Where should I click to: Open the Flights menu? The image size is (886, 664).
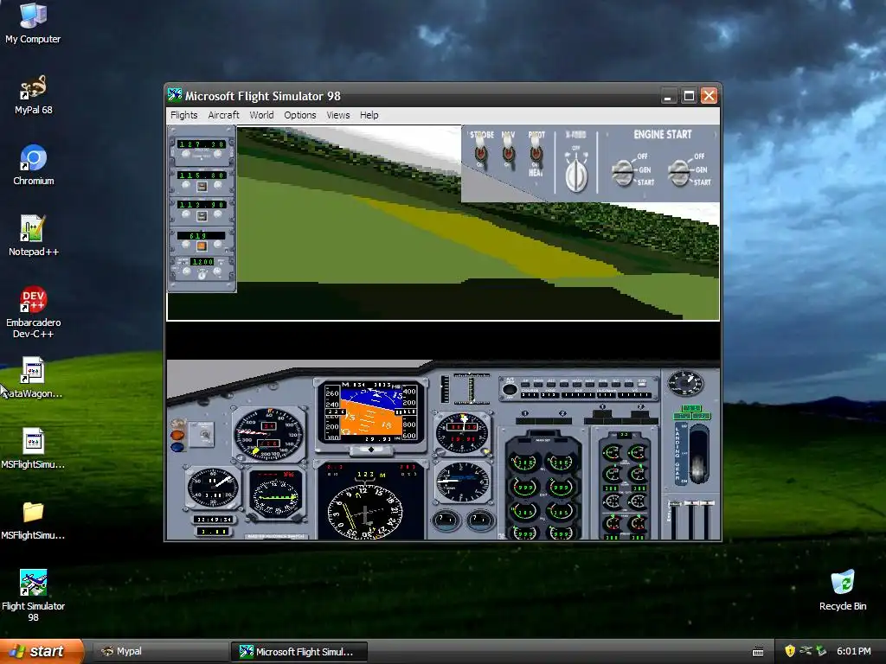coord(184,115)
